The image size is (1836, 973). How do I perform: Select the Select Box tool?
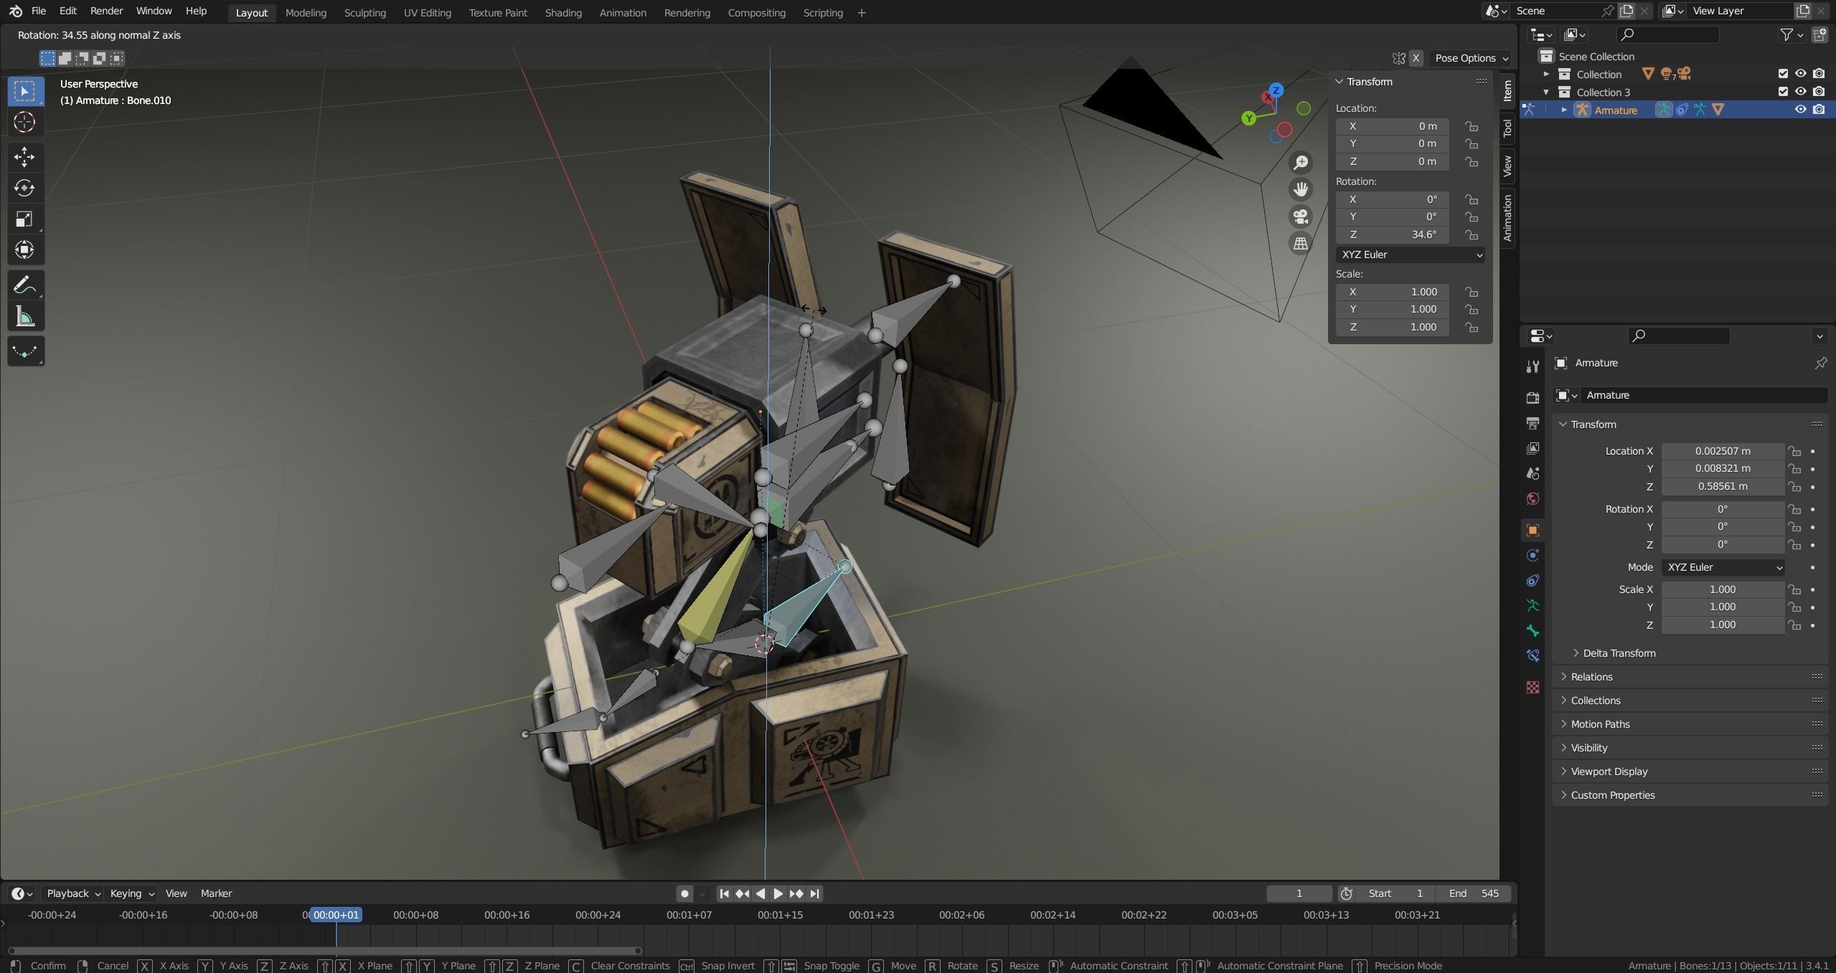tap(25, 91)
